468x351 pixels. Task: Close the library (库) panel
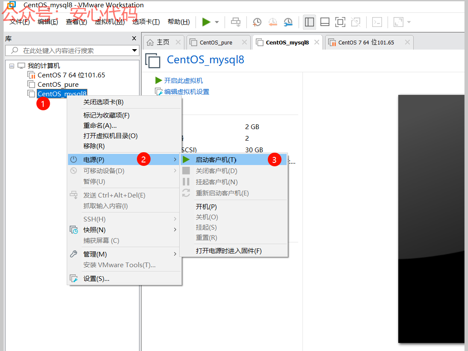(134, 38)
